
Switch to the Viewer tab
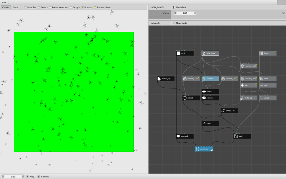coord(6,7)
